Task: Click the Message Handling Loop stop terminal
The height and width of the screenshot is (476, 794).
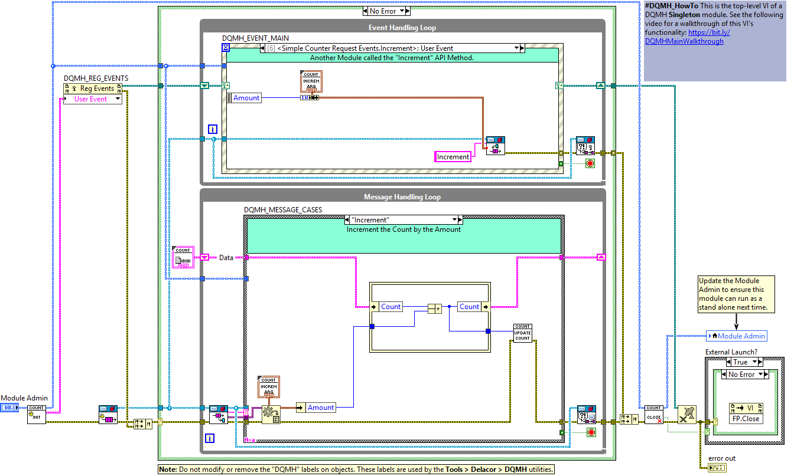Action: coord(590,432)
